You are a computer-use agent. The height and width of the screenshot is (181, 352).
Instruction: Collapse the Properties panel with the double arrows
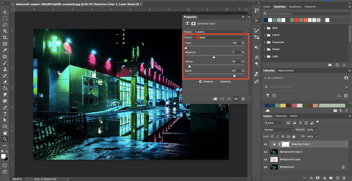(x=243, y=17)
